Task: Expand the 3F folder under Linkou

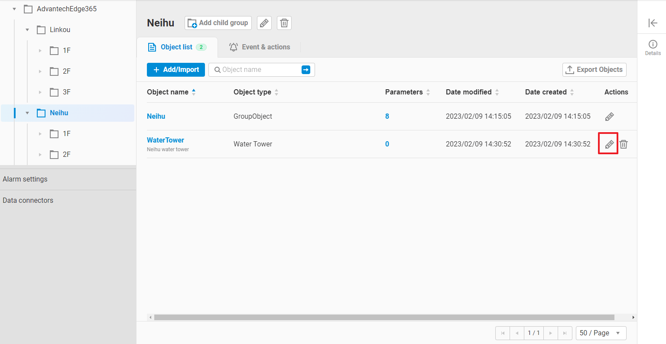Action: (40, 92)
